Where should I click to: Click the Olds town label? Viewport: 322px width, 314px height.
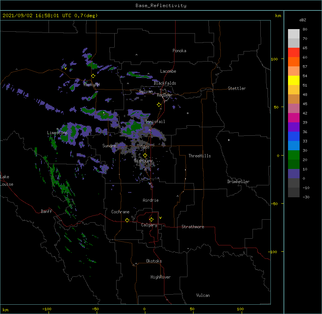coord(145,147)
